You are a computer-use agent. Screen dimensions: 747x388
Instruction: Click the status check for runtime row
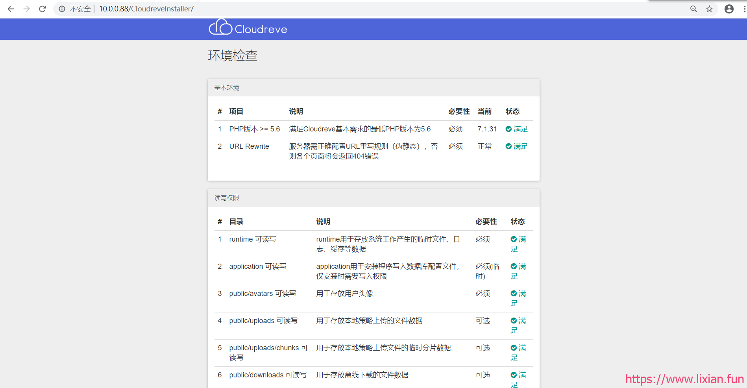[x=514, y=239]
